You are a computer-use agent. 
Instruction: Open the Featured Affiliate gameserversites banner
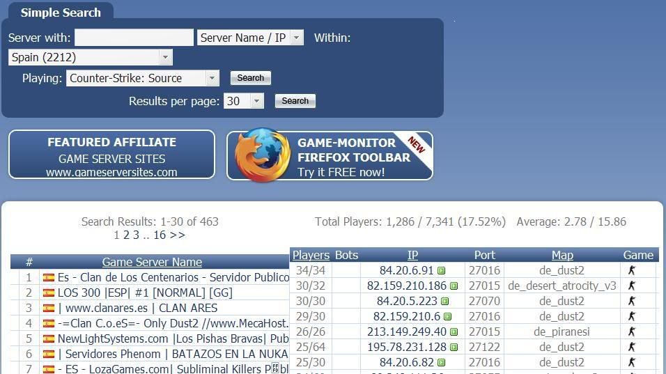tap(111, 155)
